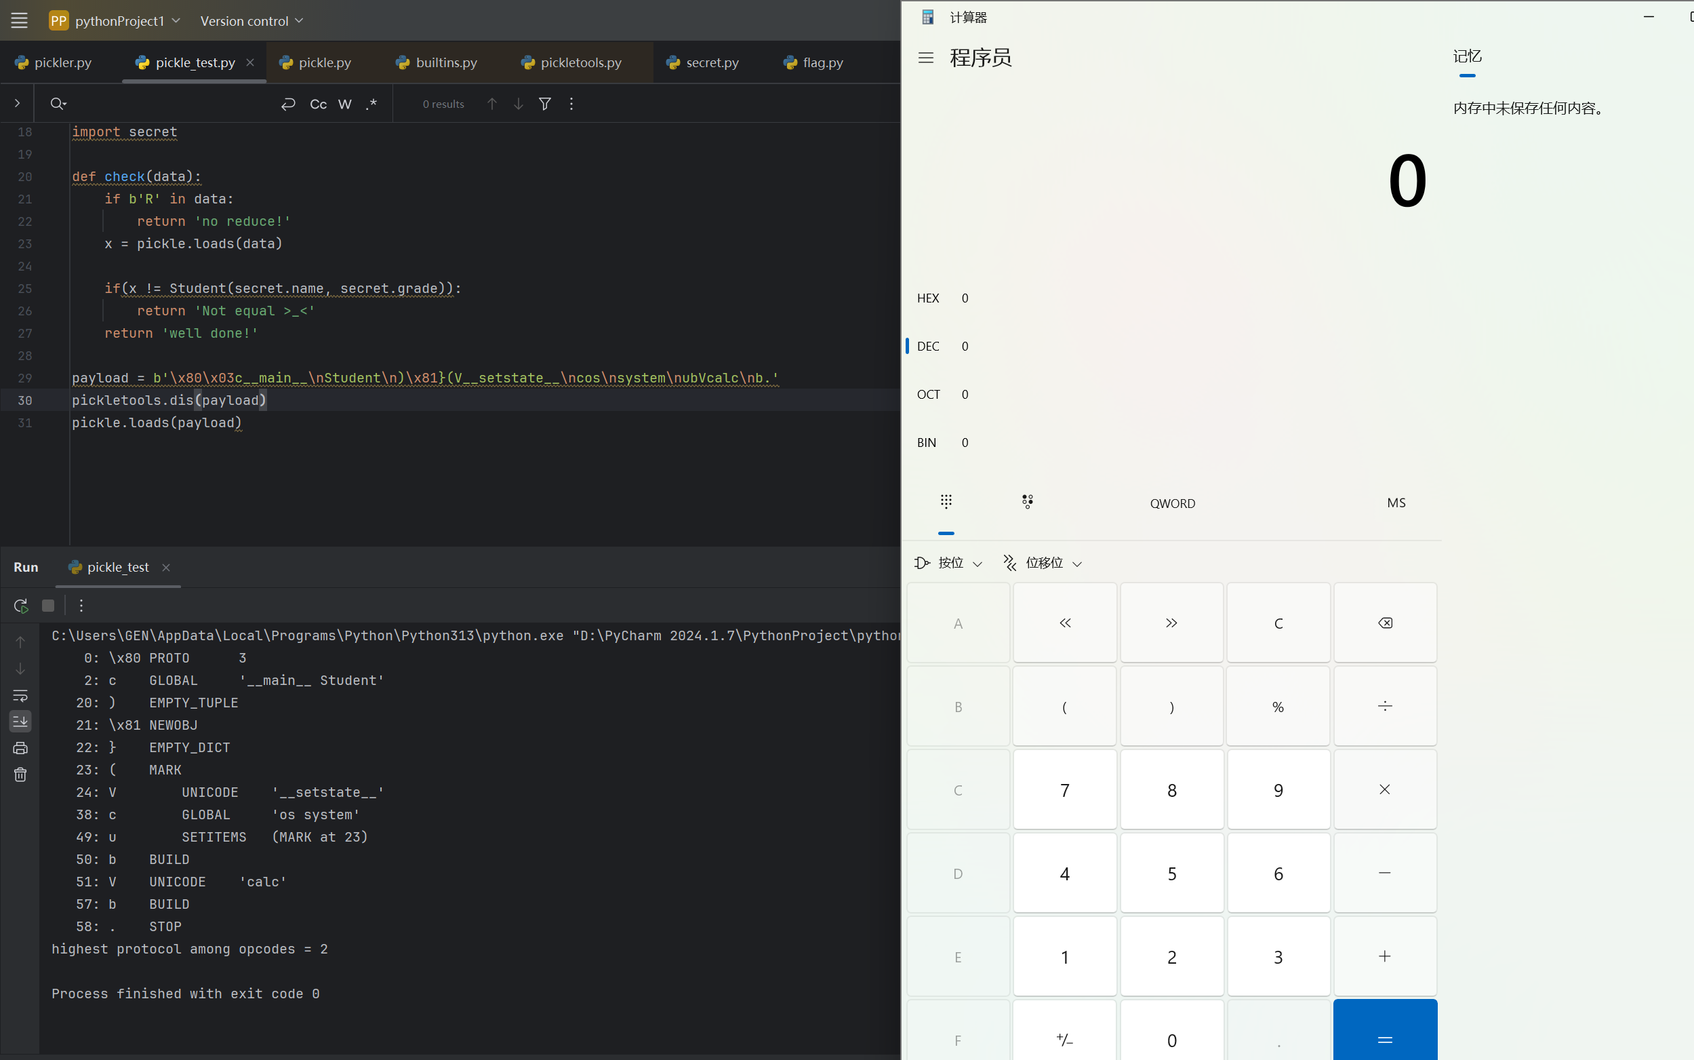
Task: Open the search filter funnel icon
Action: [x=544, y=104]
